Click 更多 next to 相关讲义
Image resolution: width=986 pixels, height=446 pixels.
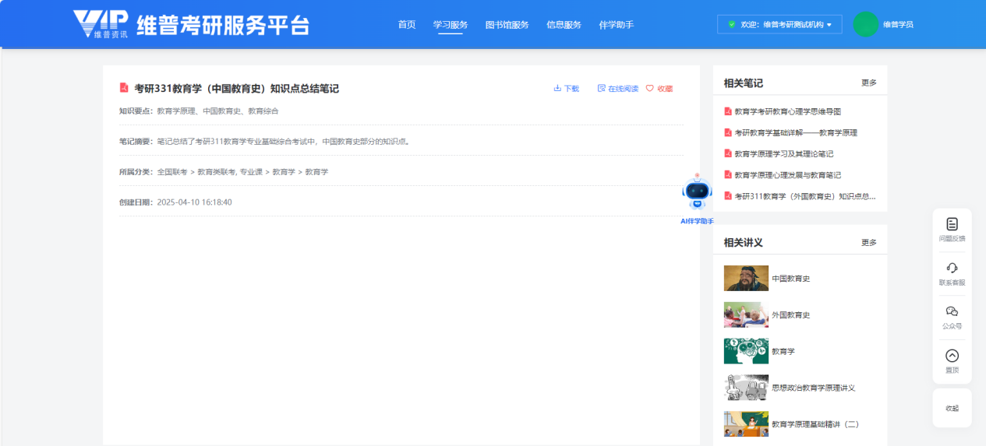click(868, 243)
